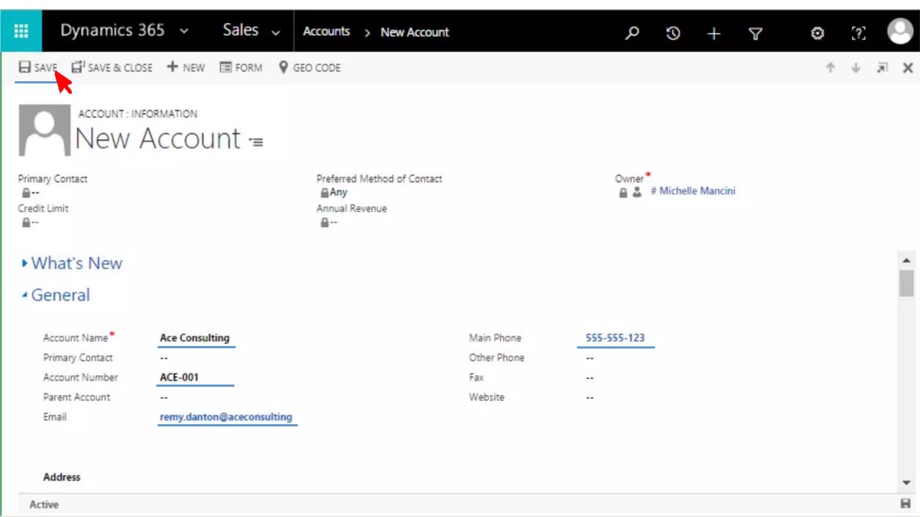Click the Geo Code pin button
Image resolution: width=920 pixels, height=517 pixels.
310,68
